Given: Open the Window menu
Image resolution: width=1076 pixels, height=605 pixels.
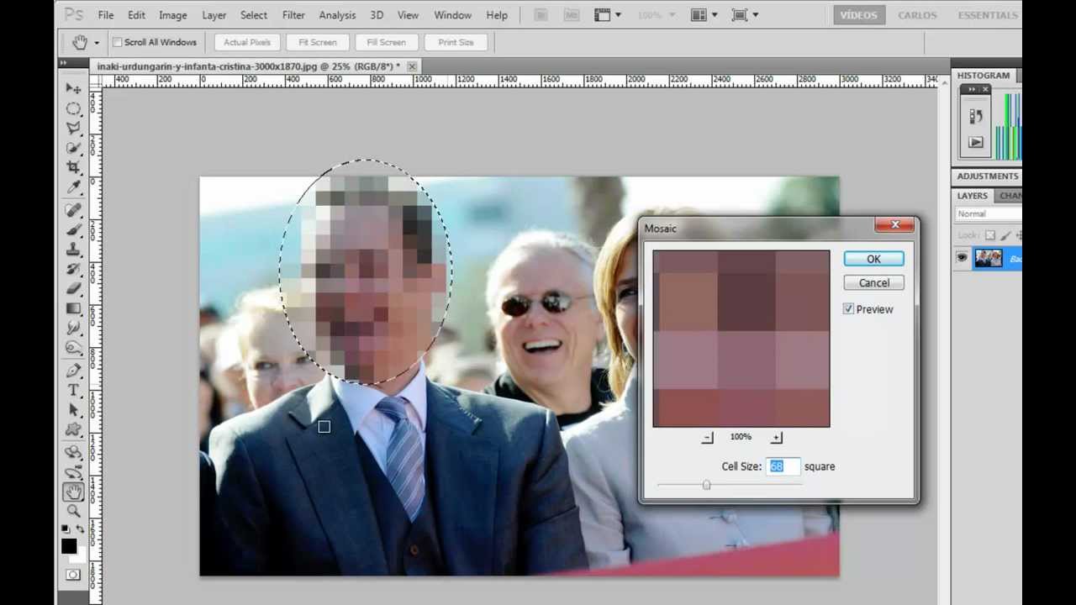Looking at the screenshot, I should coord(452,15).
